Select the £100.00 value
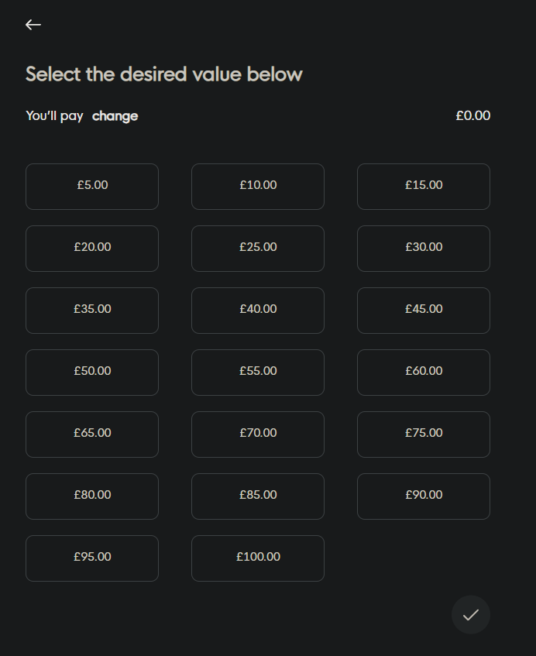 (x=258, y=558)
